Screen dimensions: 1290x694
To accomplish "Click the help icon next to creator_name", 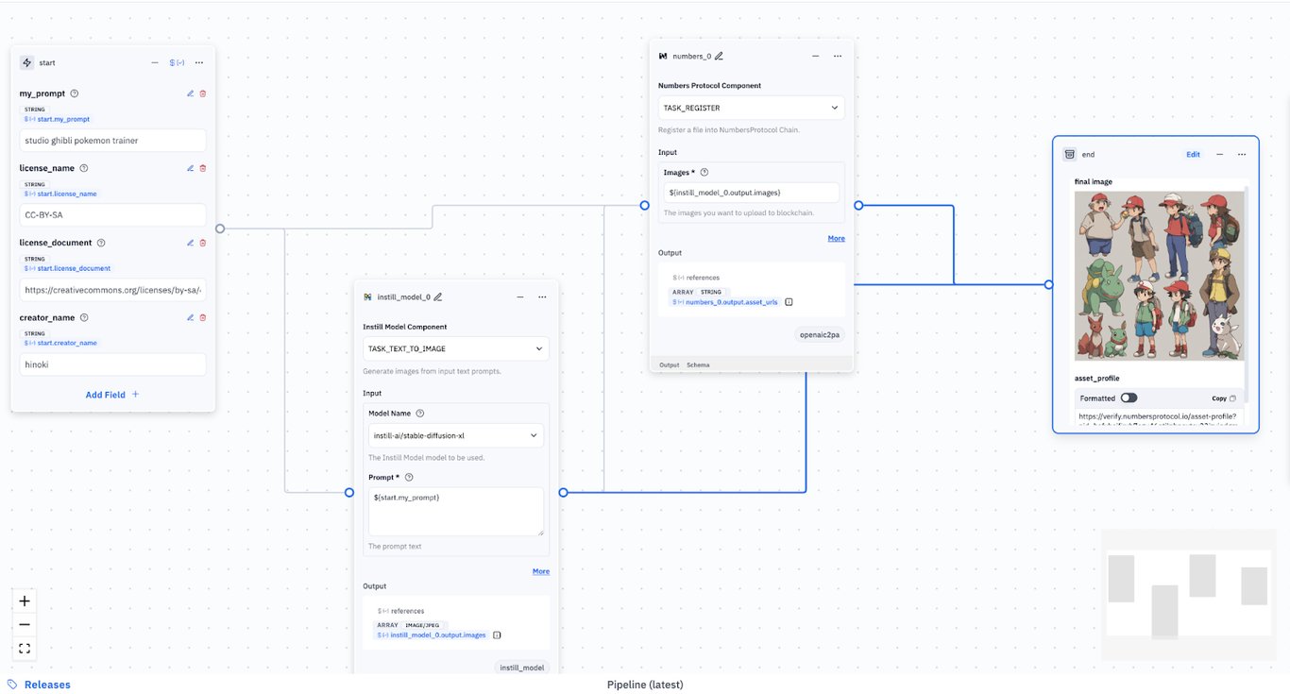I will tap(84, 317).
